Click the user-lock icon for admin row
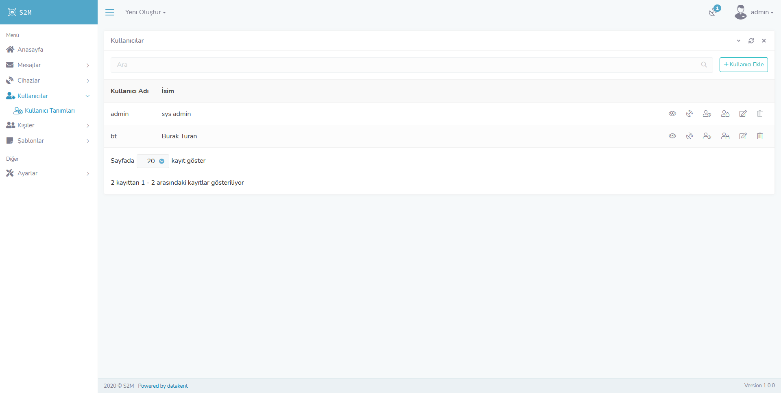 pyautogui.click(x=725, y=114)
